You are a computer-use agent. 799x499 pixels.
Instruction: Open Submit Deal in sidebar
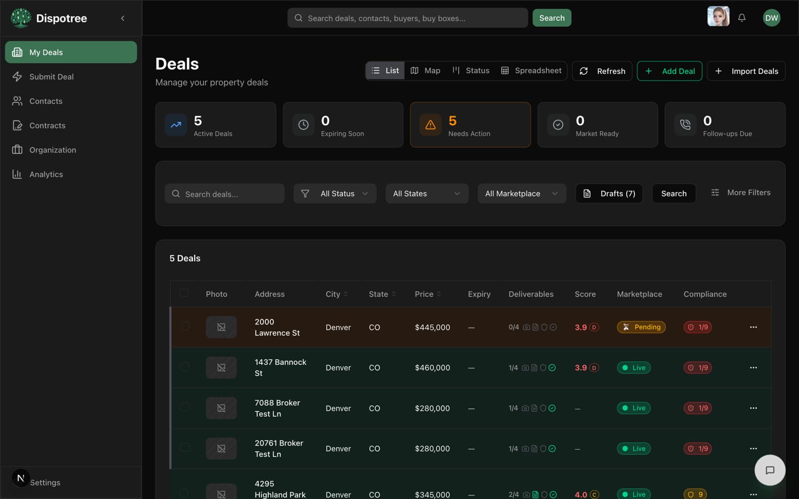tap(71, 77)
